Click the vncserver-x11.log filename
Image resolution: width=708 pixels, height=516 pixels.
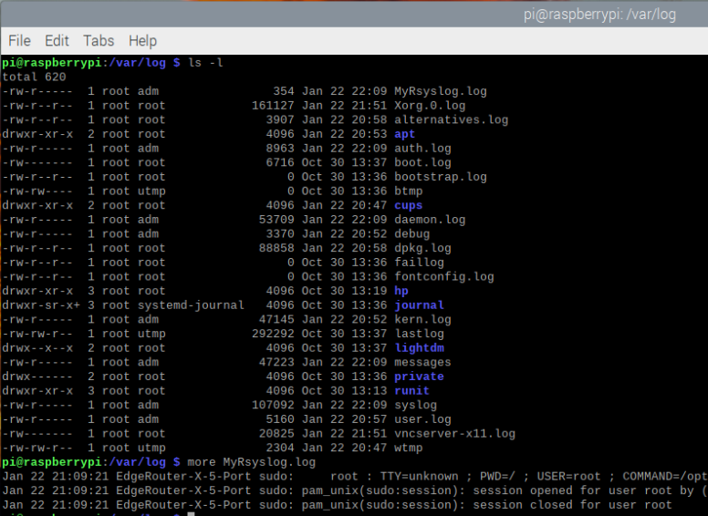(454, 434)
